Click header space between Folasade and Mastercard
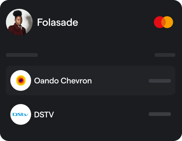The width and height of the screenshot is (182, 141). [116, 22]
